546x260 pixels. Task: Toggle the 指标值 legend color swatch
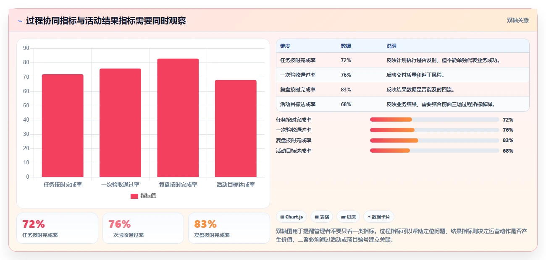134,196
